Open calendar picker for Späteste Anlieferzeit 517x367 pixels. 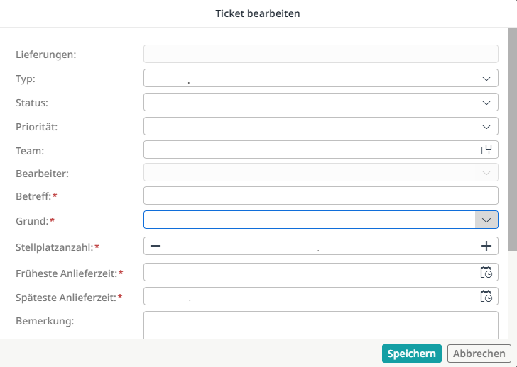(486, 296)
